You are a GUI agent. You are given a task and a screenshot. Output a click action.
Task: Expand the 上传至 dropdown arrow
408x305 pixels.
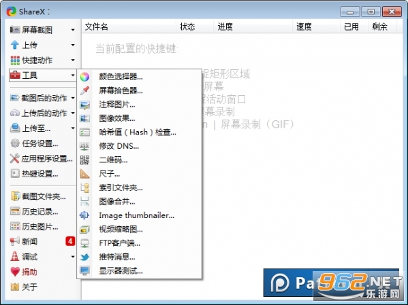73,128
